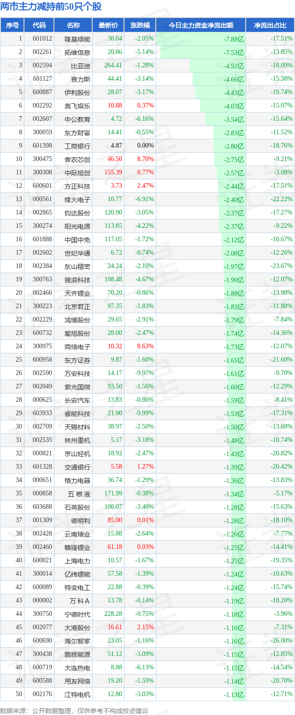Click 海尔智家 outflow ratio -26.00%
Screen dimensions: 295x715
point(282,641)
